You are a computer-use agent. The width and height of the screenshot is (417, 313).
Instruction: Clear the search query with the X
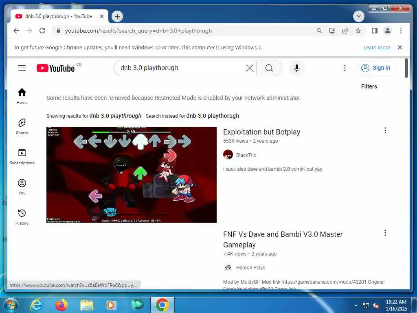point(250,68)
